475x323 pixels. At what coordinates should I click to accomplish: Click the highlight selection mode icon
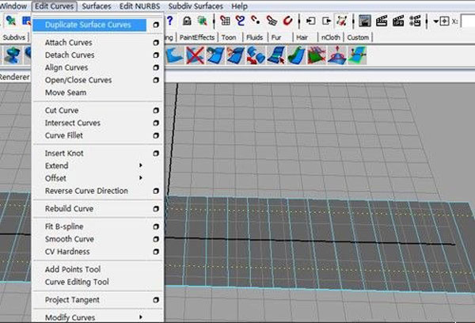[x=202, y=21]
